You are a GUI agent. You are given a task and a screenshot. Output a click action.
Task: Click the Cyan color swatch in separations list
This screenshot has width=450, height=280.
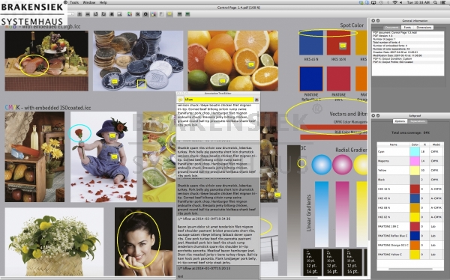click(x=415, y=152)
